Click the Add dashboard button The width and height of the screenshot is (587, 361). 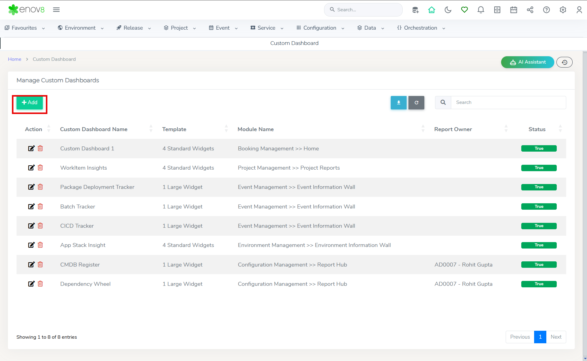[30, 102]
